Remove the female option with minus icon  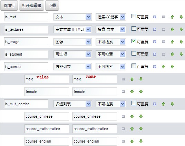[123, 91]
